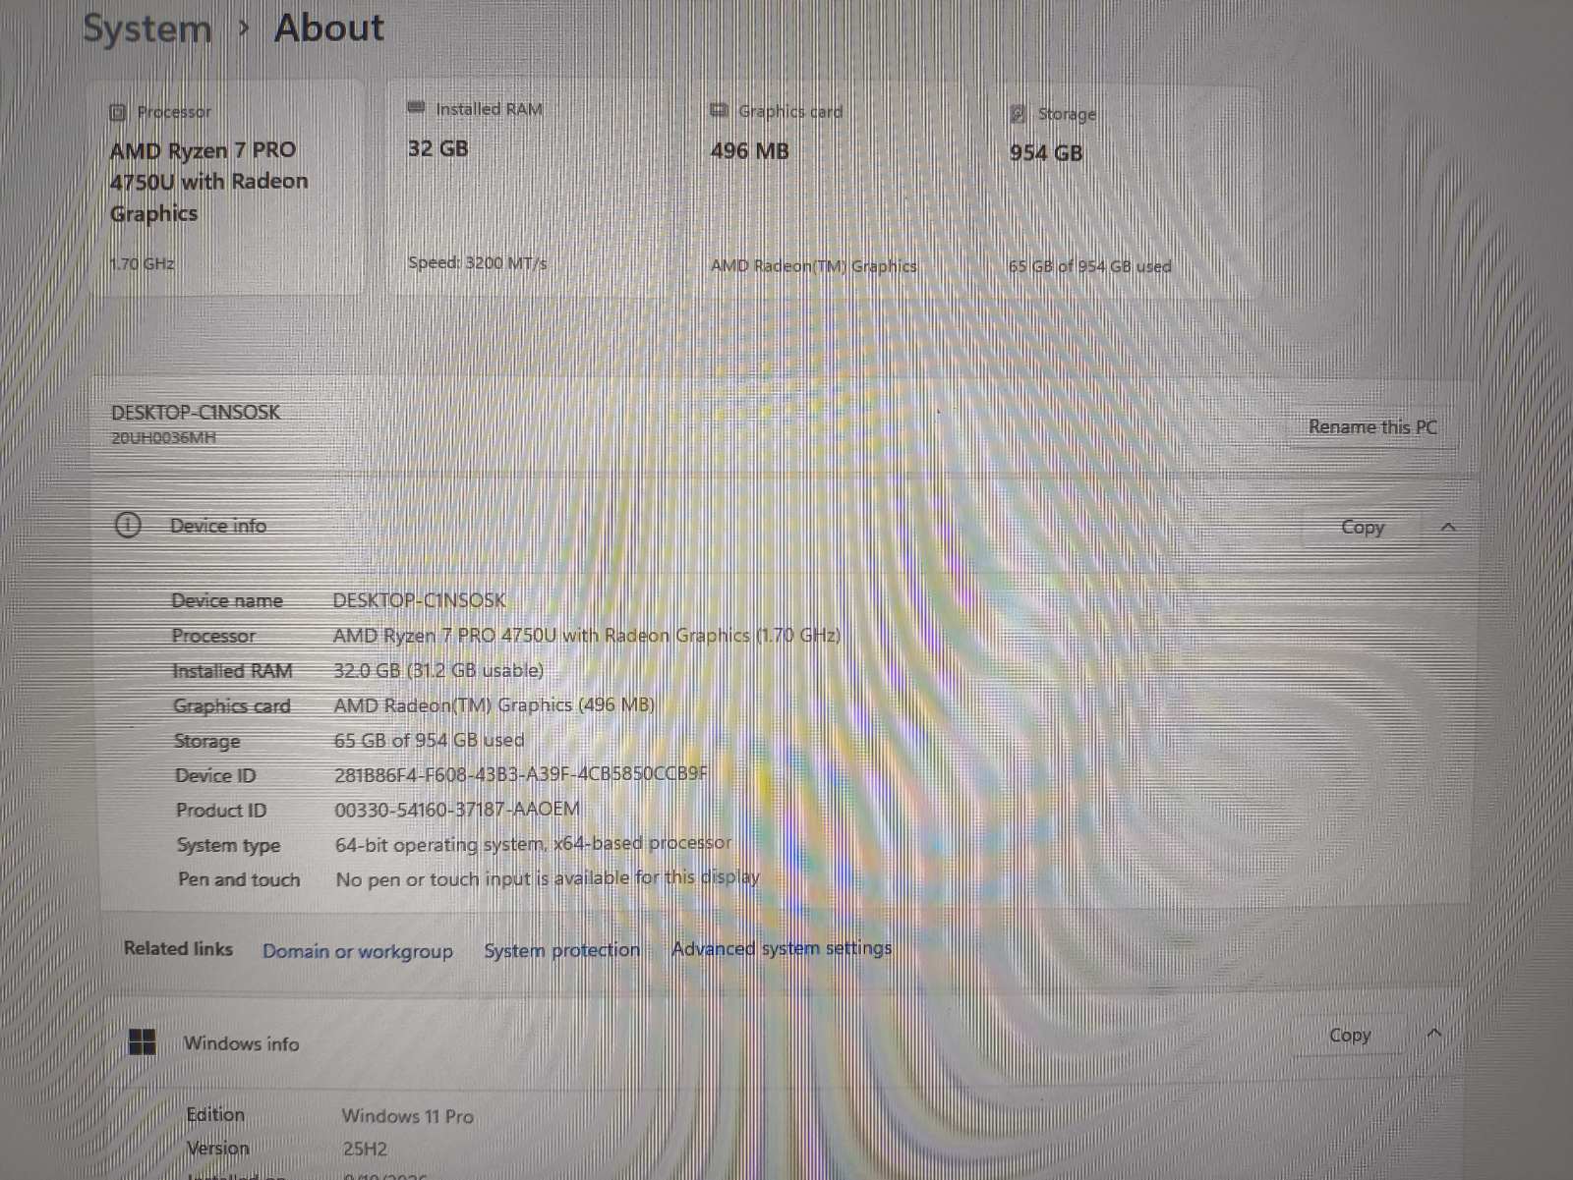1573x1180 pixels.
Task: Click the model number 20UH0036MH text
Action: [x=163, y=438]
